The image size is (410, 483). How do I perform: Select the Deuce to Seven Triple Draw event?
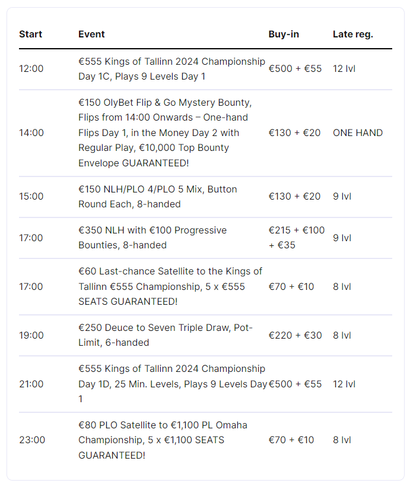pyautogui.click(x=166, y=335)
